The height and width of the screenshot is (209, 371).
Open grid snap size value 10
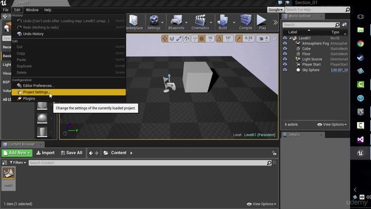click(x=210, y=38)
